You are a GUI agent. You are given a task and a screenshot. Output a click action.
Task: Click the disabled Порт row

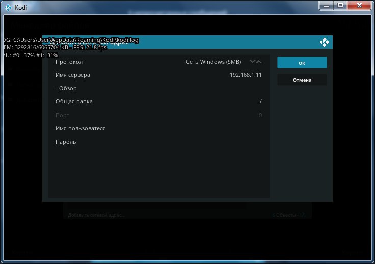(x=159, y=115)
